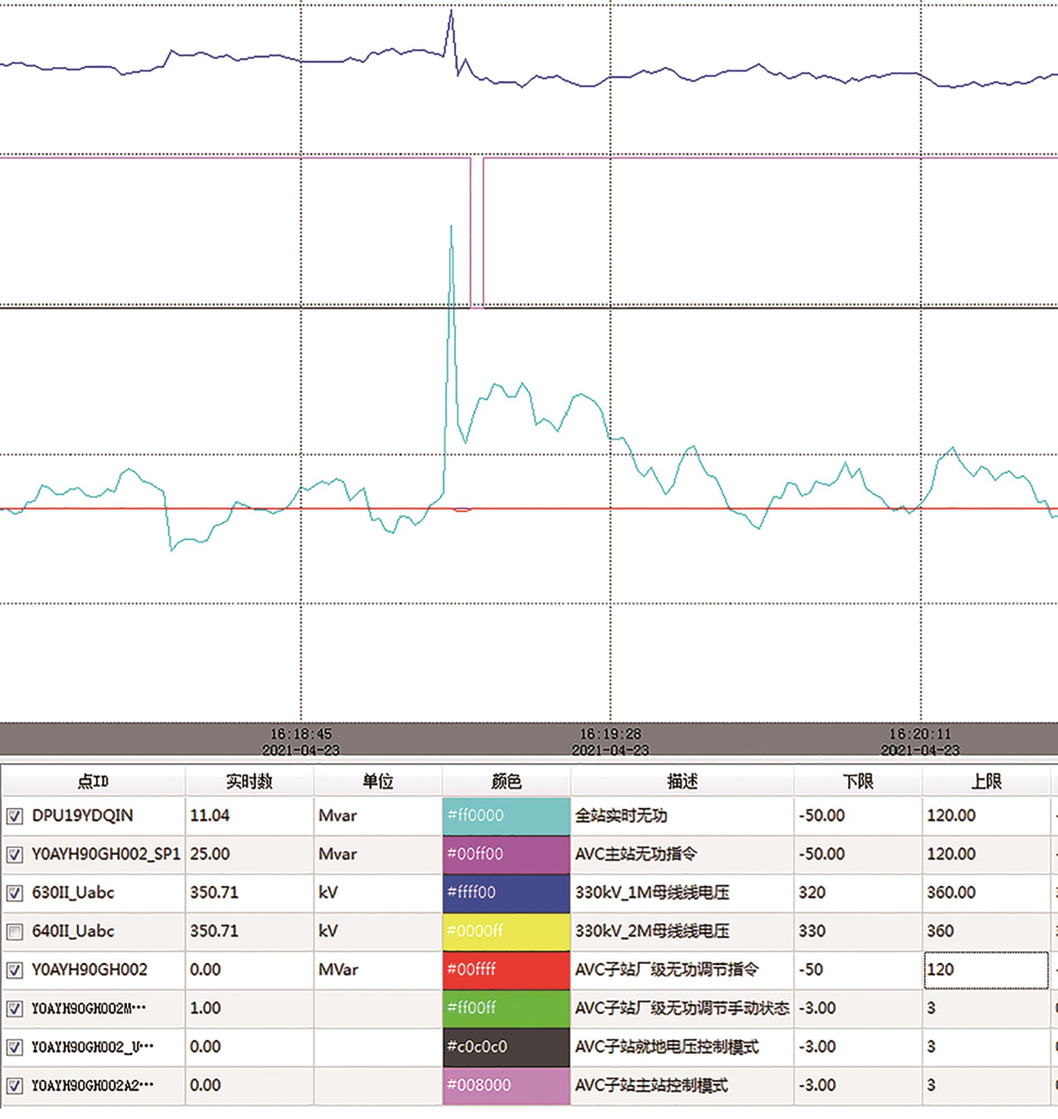Screen dimensions: 1058x1119
Task: Click the 描述 column header
Action: coord(682,781)
